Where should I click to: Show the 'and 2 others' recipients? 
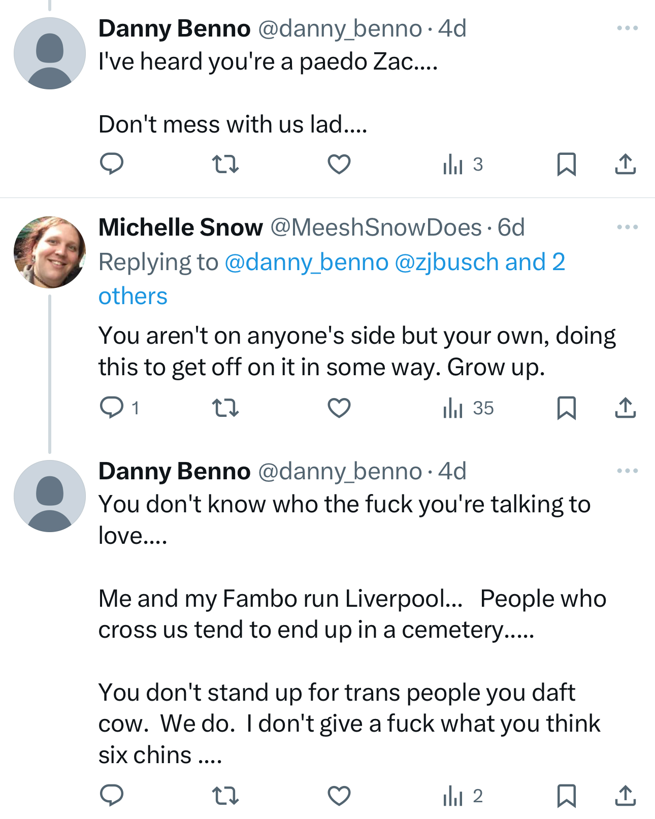tap(133, 296)
